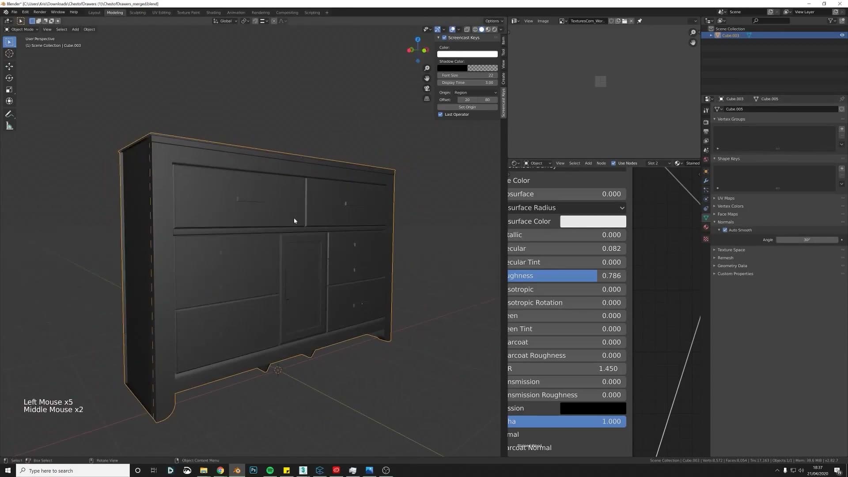Click the Image Editor zoom icon
This screenshot has width=848, height=477.
pyautogui.click(x=693, y=33)
